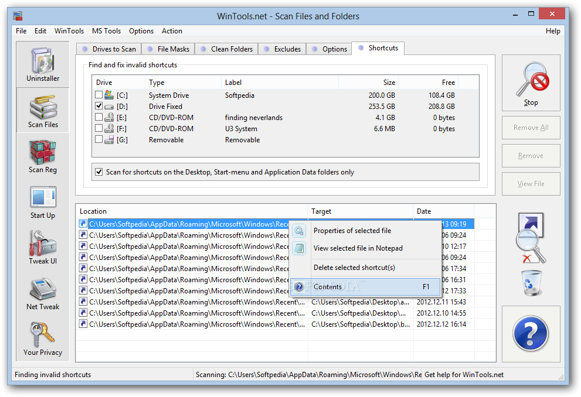Choose View selected file in Notepad
Image resolution: width=581 pixels, height=397 pixels.
point(365,248)
